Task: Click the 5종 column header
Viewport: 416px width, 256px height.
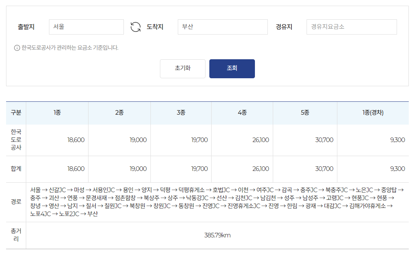Action: point(305,112)
